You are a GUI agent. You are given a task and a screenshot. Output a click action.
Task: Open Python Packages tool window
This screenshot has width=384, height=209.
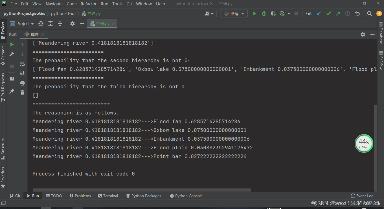(x=144, y=196)
